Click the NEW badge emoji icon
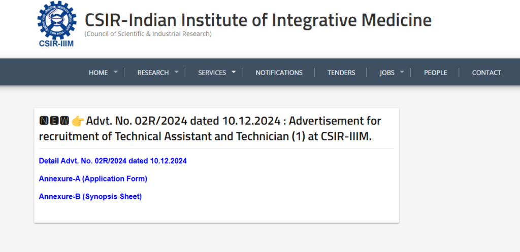520x252 pixels. click(54, 121)
